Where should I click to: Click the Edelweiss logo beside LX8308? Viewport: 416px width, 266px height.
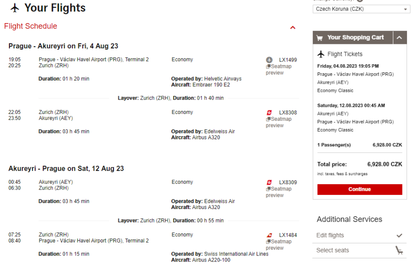pos(269,113)
